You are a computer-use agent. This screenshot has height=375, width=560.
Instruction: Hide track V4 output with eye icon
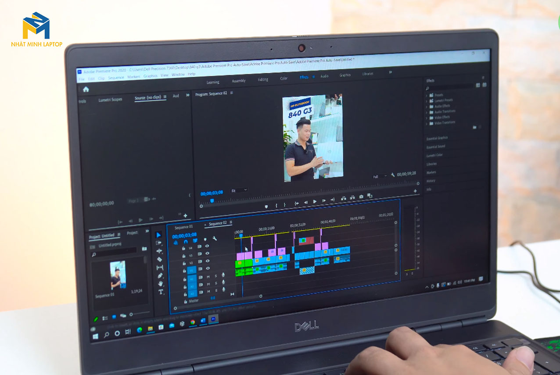click(x=207, y=246)
